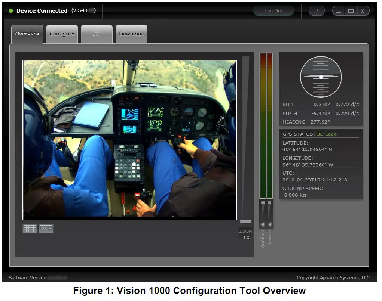Viewport: 382px width, 301px height.
Task: Open the BIT tab
Action: point(97,34)
